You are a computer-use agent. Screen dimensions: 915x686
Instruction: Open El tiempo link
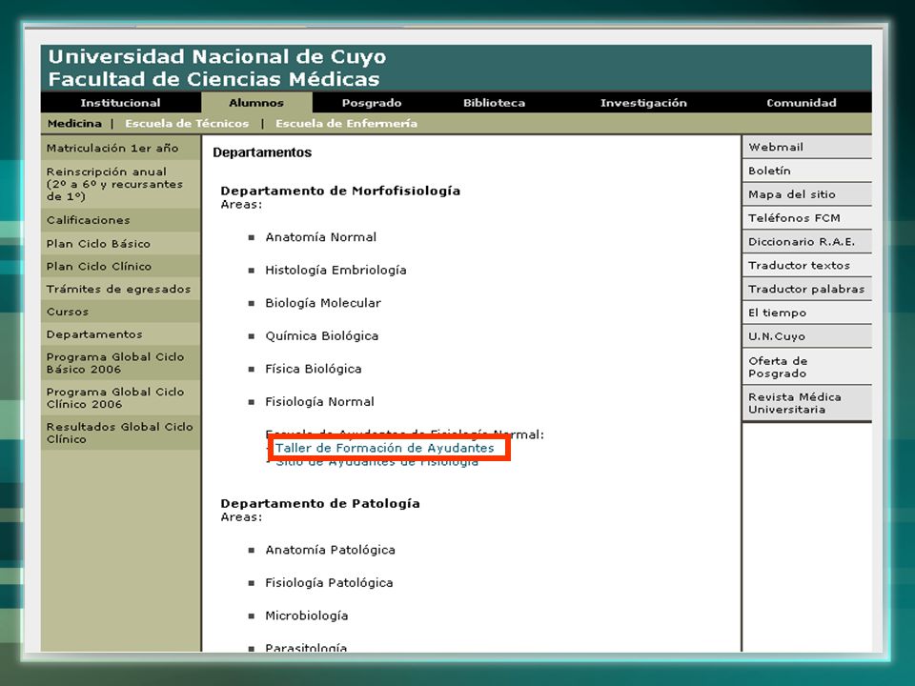(x=807, y=313)
